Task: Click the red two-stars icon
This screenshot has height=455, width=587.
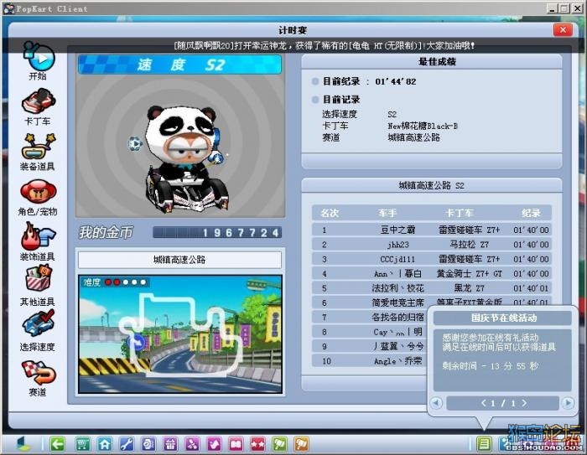Action: tap(258, 444)
